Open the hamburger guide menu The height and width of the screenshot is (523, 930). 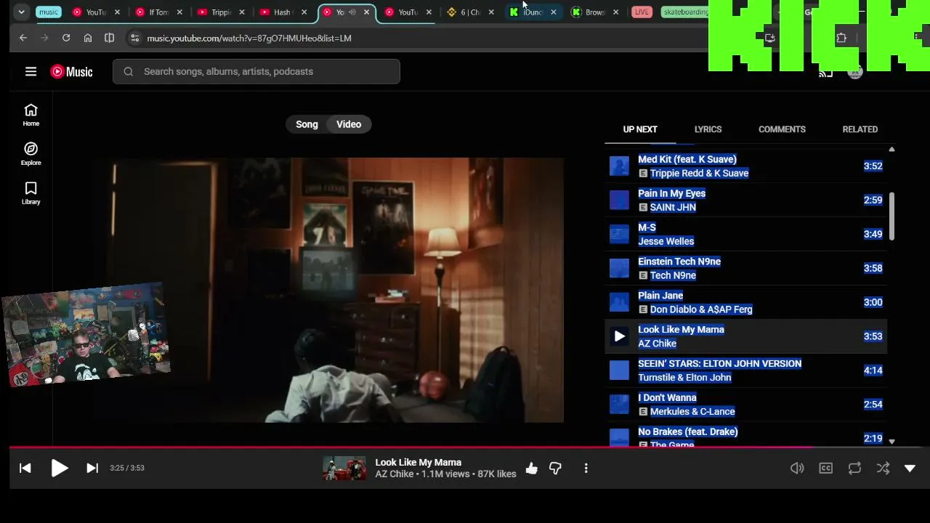(31, 71)
